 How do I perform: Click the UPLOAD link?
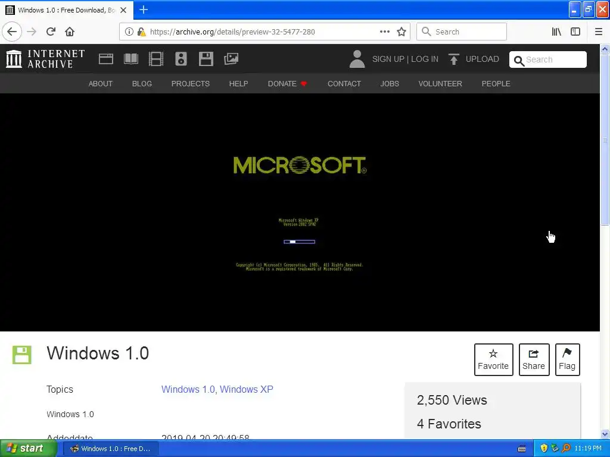coord(483,59)
